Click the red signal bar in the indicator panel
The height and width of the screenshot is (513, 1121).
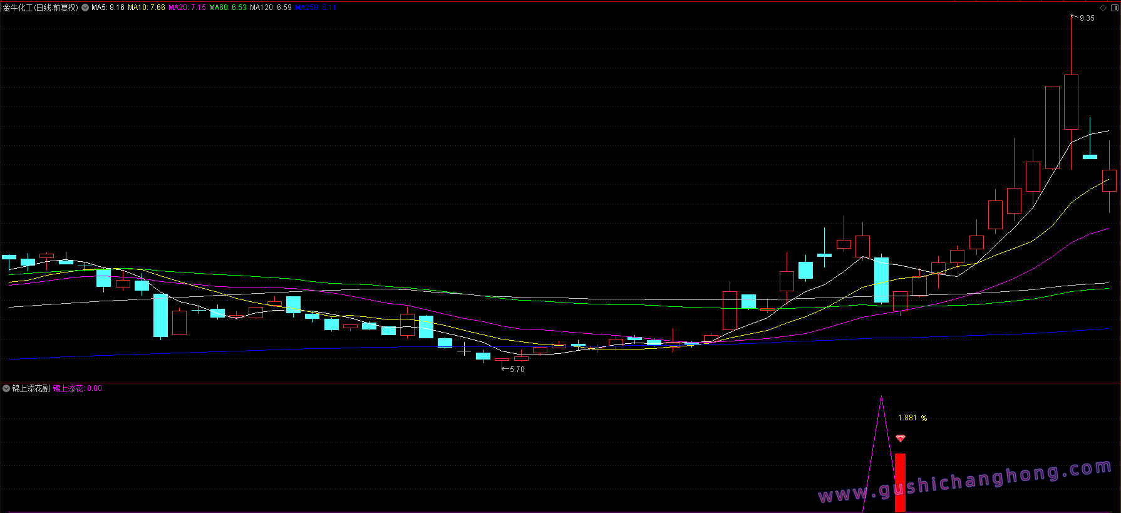pyautogui.click(x=900, y=482)
